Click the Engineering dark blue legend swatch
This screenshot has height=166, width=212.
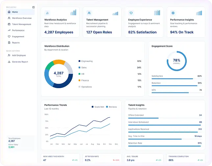[x=79, y=61]
